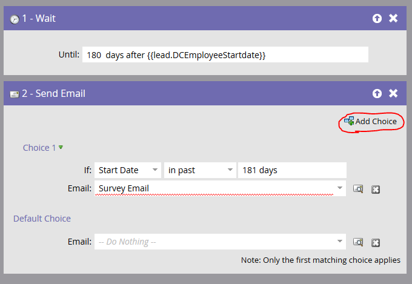
Task: Delete the Send Email flow step with its X icon
Action: [393, 93]
